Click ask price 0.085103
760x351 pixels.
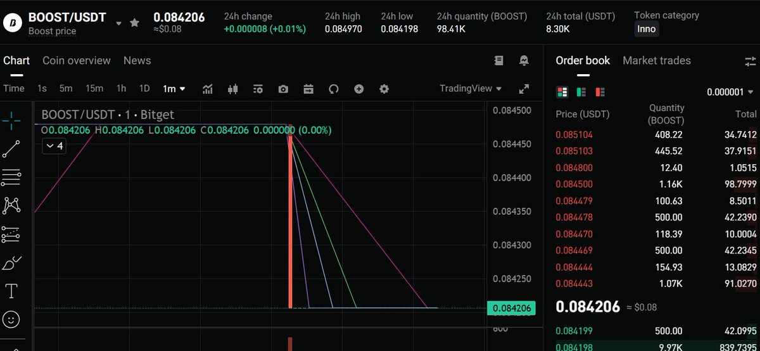[574, 151]
